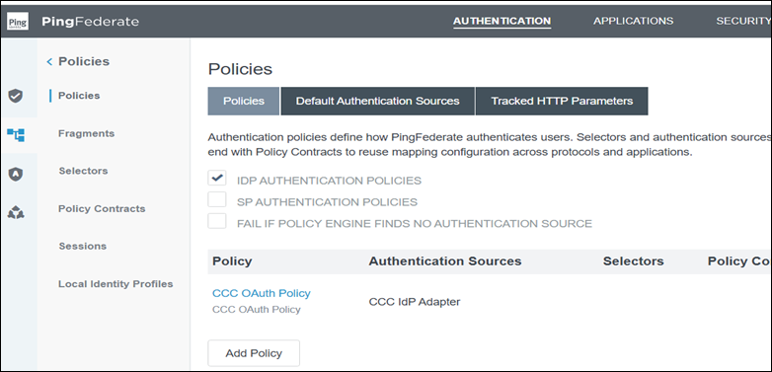Viewport: 772px width, 372px height.
Task: Open the Applications top menu
Action: tap(633, 21)
